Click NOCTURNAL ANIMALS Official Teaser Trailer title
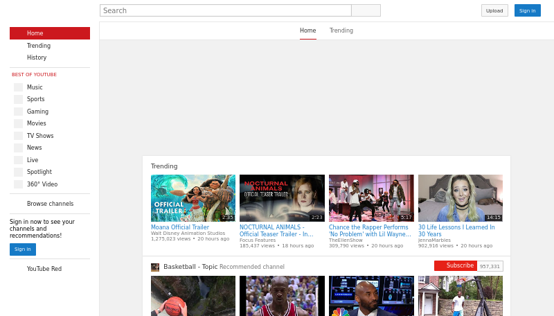The height and width of the screenshot is (316, 554). (276, 231)
